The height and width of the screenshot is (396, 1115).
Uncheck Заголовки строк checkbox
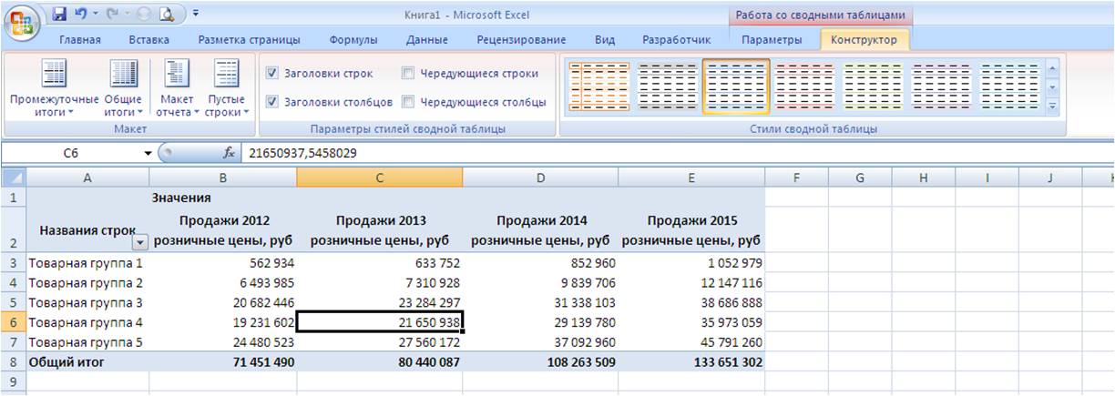click(x=272, y=74)
